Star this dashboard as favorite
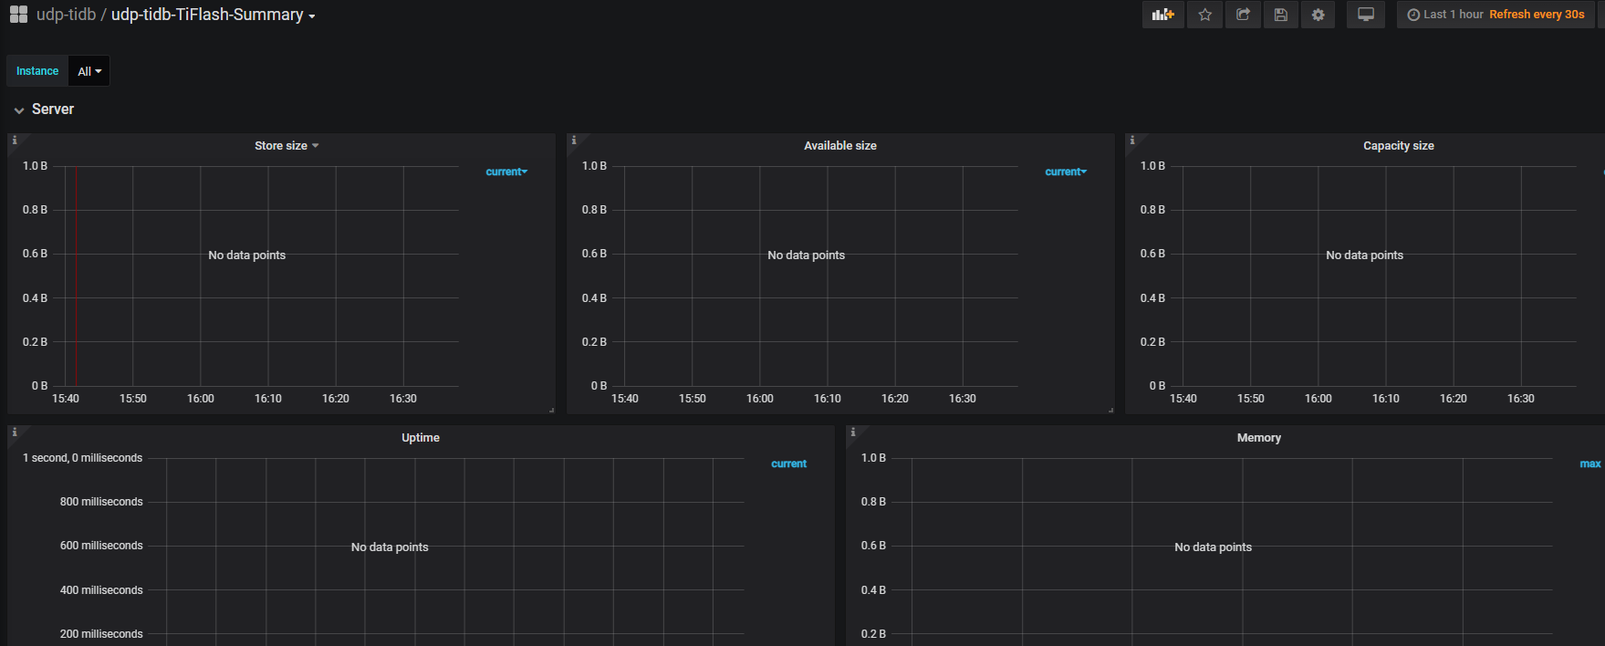Image resolution: width=1605 pixels, height=646 pixels. (x=1204, y=15)
